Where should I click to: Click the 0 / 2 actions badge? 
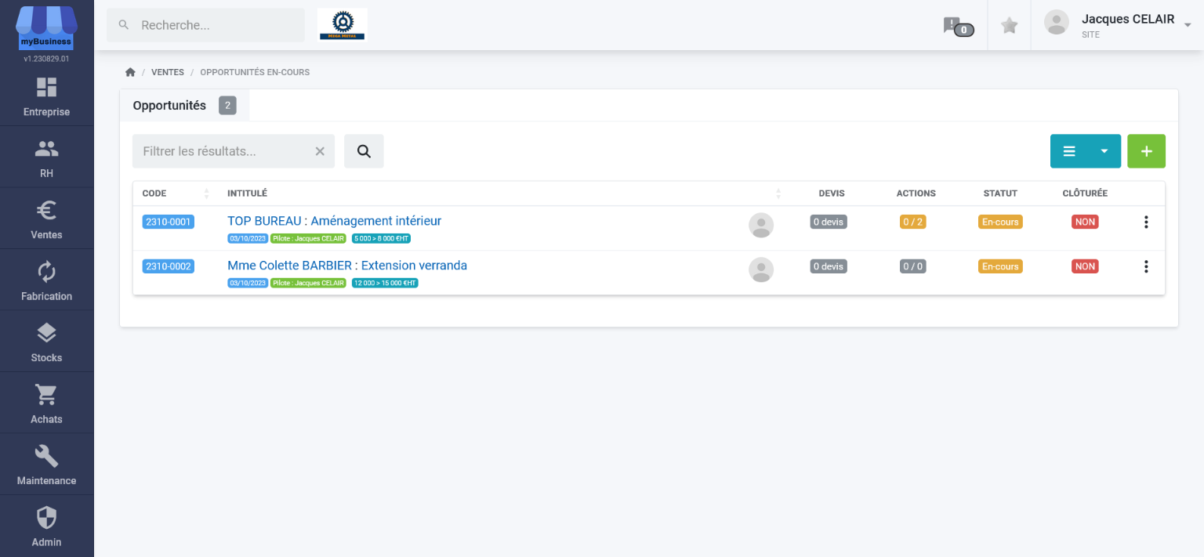click(913, 222)
